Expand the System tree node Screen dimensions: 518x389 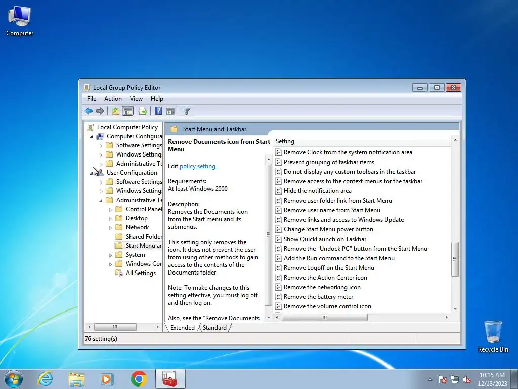click(111, 255)
